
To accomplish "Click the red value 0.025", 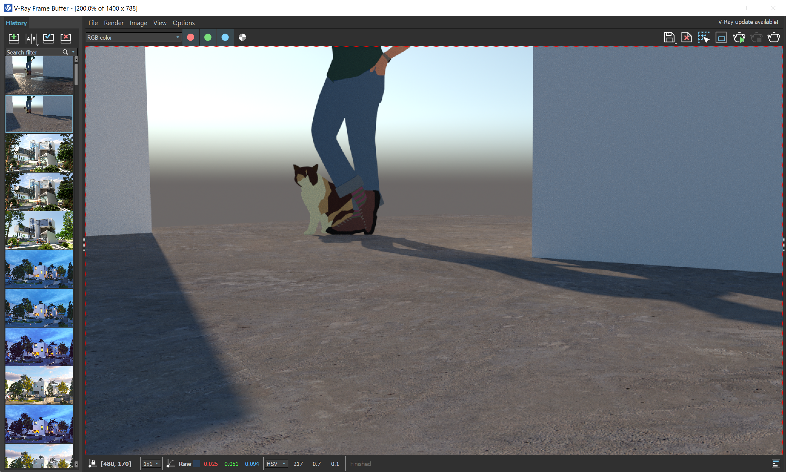I will coord(211,464).
